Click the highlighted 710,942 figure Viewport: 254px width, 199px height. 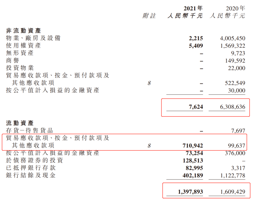[x=192, y=146]
